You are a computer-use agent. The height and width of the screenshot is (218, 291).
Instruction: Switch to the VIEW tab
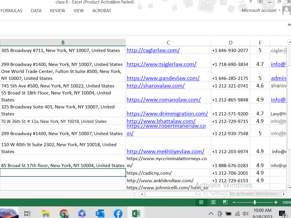click(79, 11)
